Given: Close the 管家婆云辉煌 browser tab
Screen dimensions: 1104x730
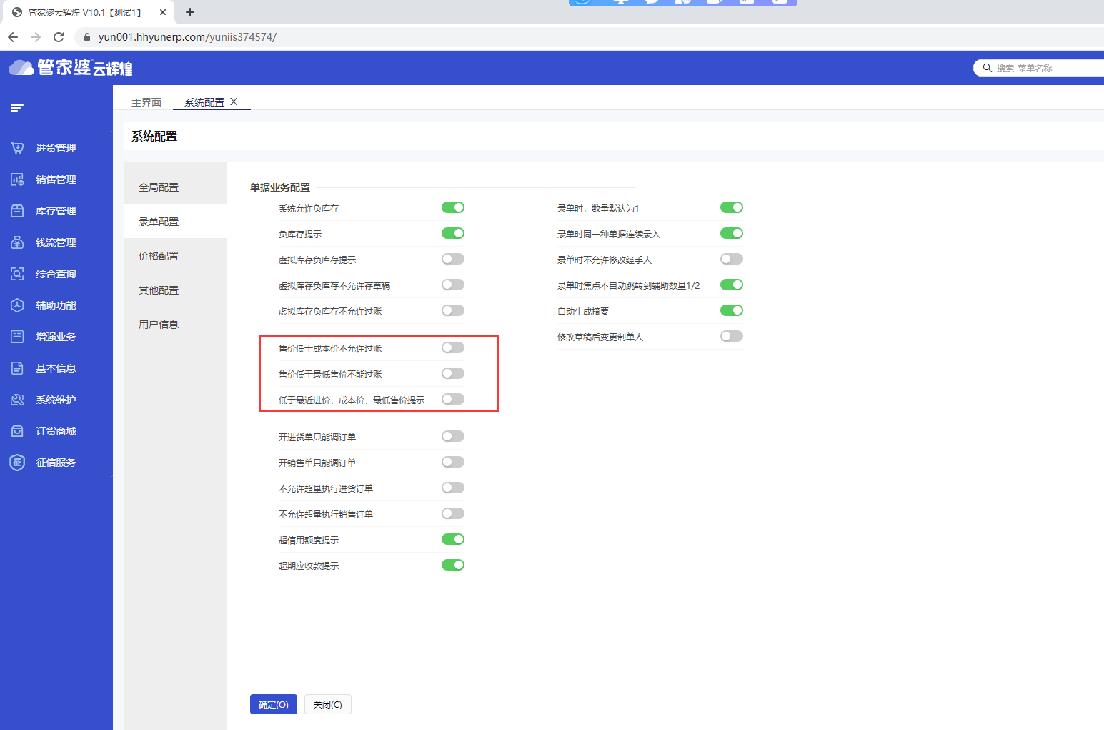Looking at the screenshot, I should [x=163, y=12].
